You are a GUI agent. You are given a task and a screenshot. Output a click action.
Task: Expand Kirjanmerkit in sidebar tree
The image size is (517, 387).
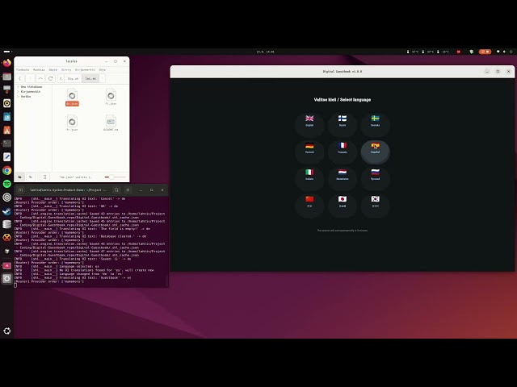coord(18,91)
